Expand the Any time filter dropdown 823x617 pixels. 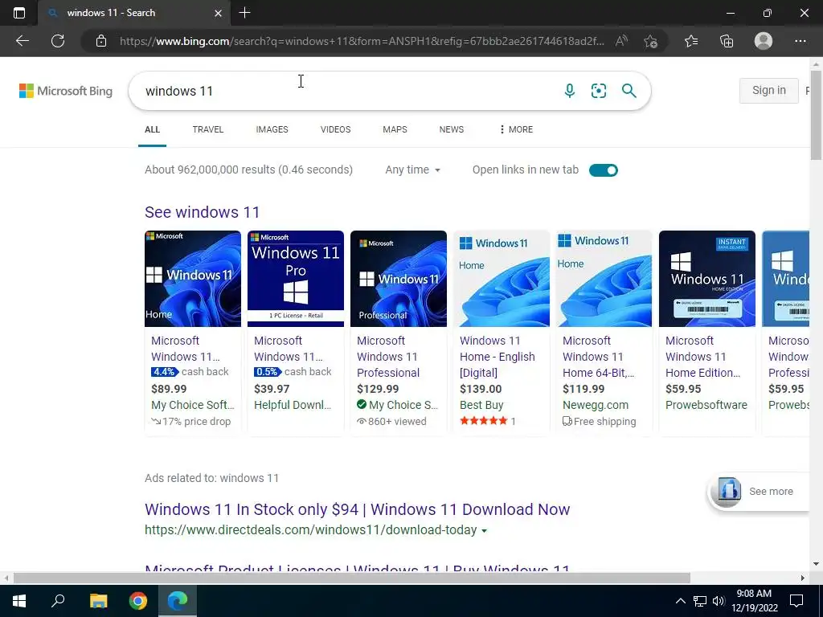412,170
